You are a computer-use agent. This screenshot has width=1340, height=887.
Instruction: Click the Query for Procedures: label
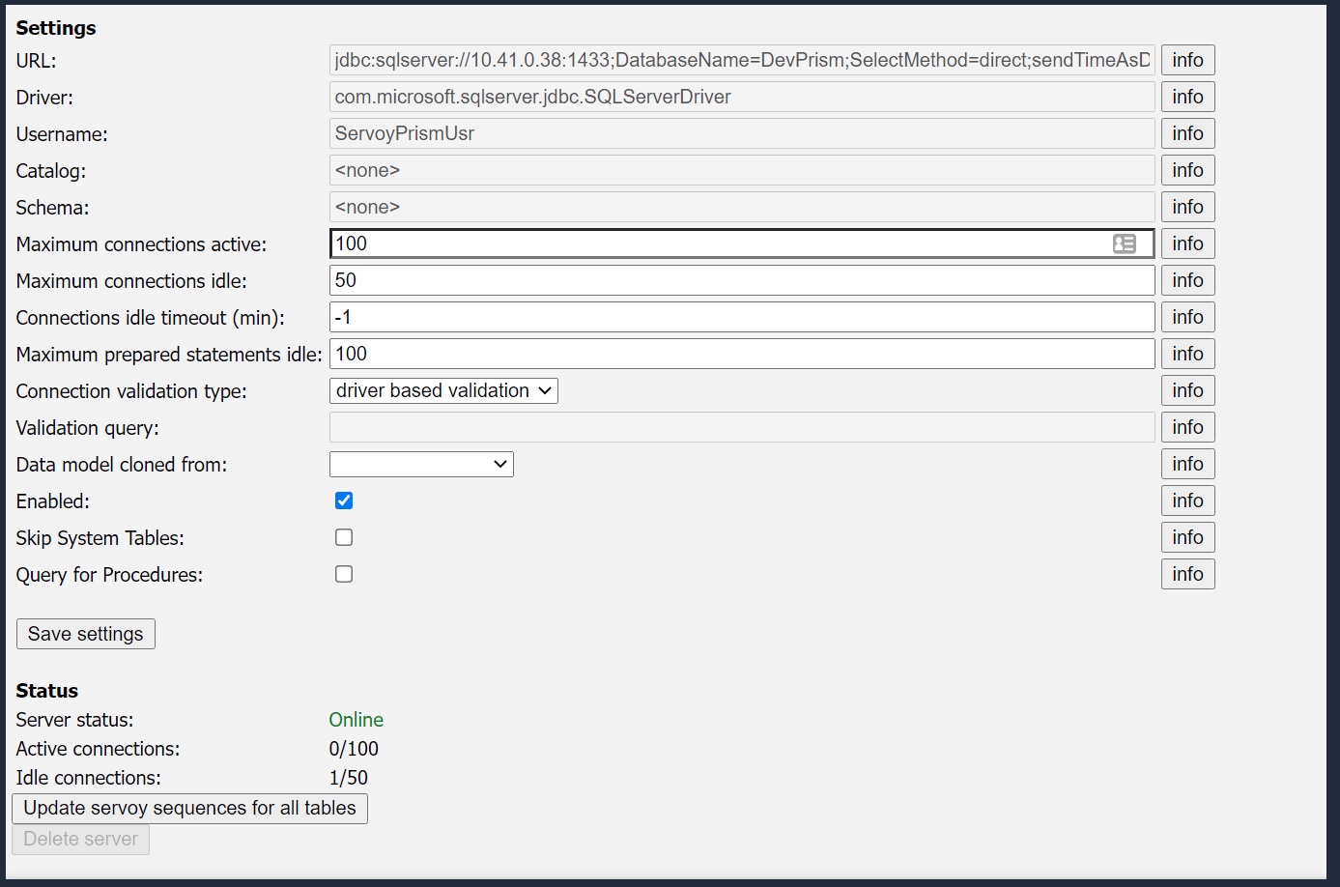pos(109,575)
